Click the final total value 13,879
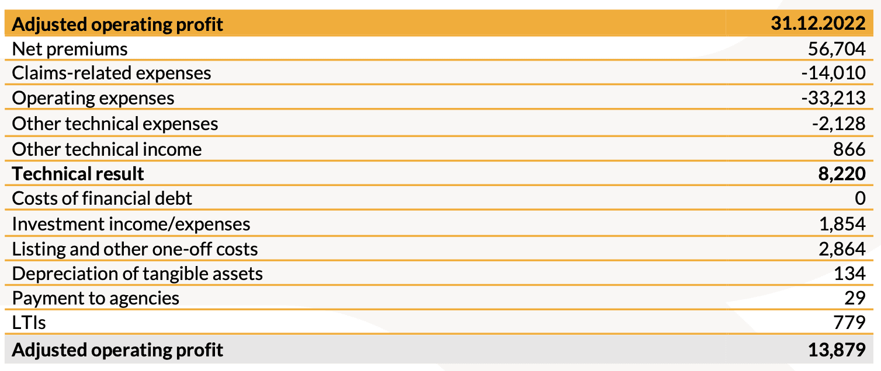The height and width of the screenshot is (371, 881). point(837,350)
